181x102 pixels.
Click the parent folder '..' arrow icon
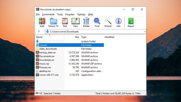point(37,41)
